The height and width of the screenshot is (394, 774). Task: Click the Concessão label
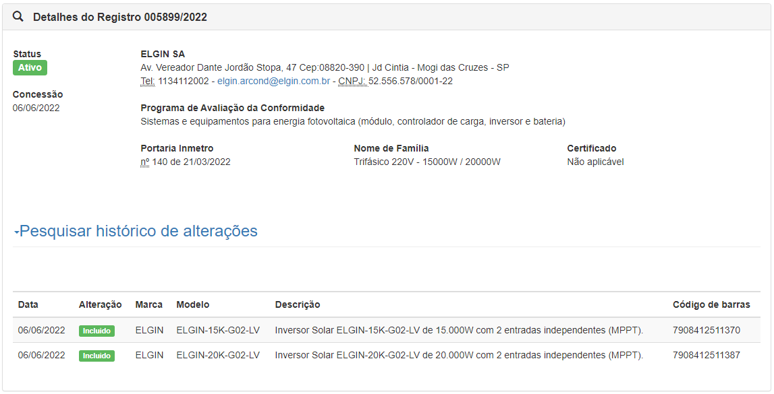[38, 94]
